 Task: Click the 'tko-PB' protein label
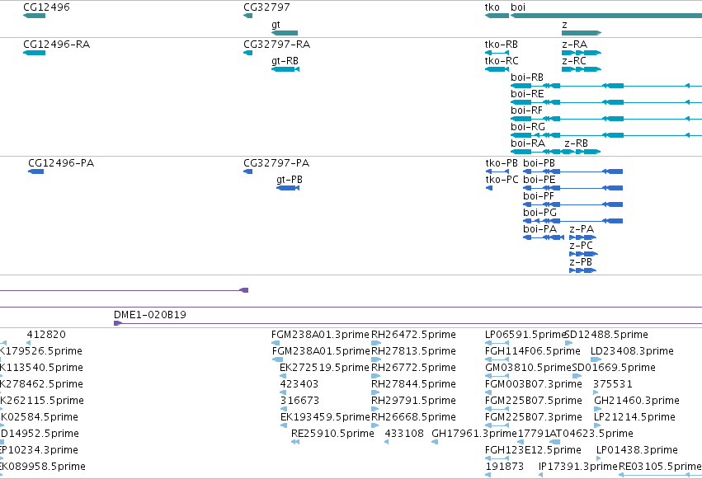click(x=502, y=163)
